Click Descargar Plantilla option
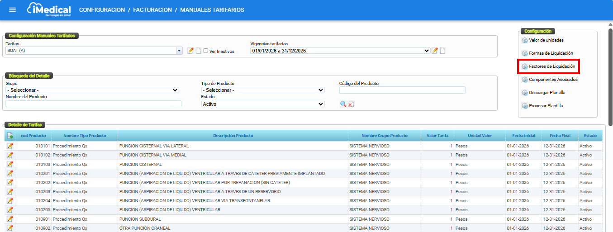Screen dimensions: 613x232 [547, 93]
